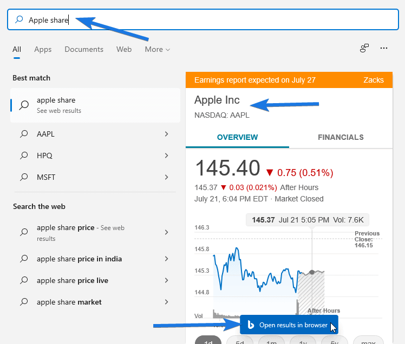Screen dimensions: 405x344
Task: Open the three-dot options menu
Action: pos(384,48)
